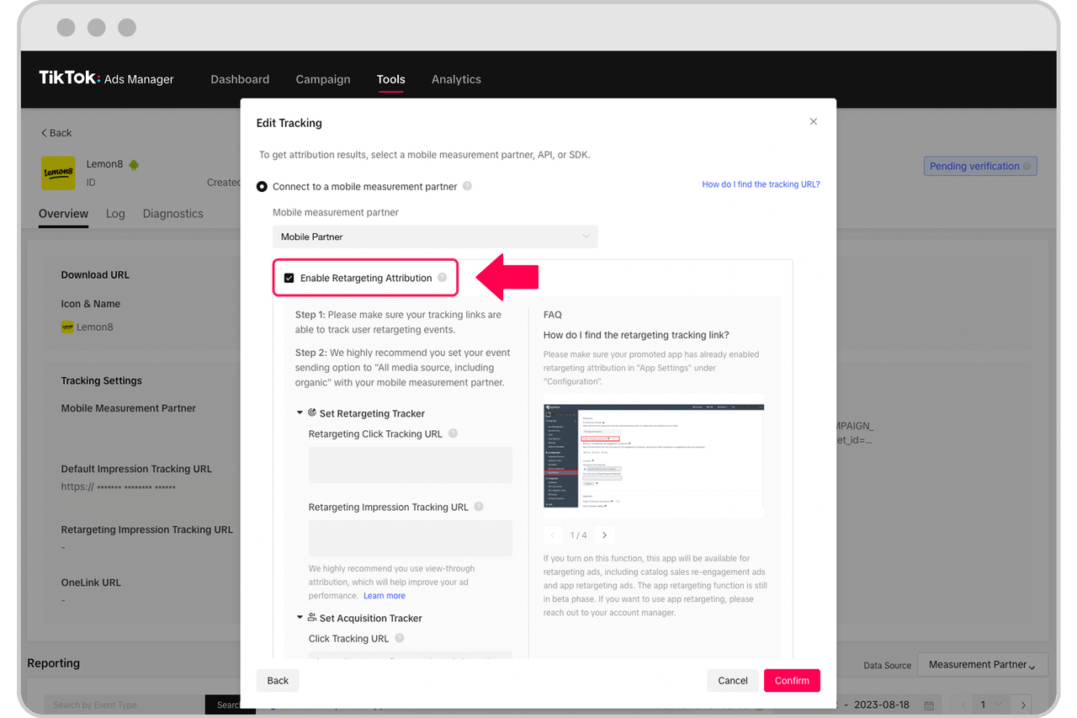This screenshot has width=1077, height=718.
Task: Click the Set Acquisition Tracker people icon
Action: pos(312,617)
